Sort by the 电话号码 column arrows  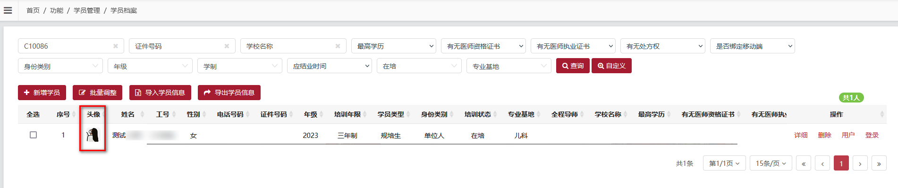(248, 114)
